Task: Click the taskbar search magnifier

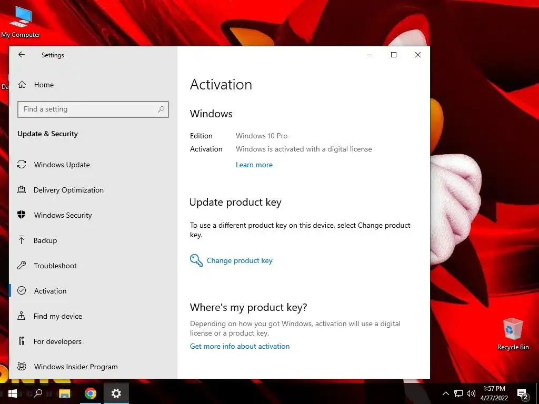Action: coord(38,393)
